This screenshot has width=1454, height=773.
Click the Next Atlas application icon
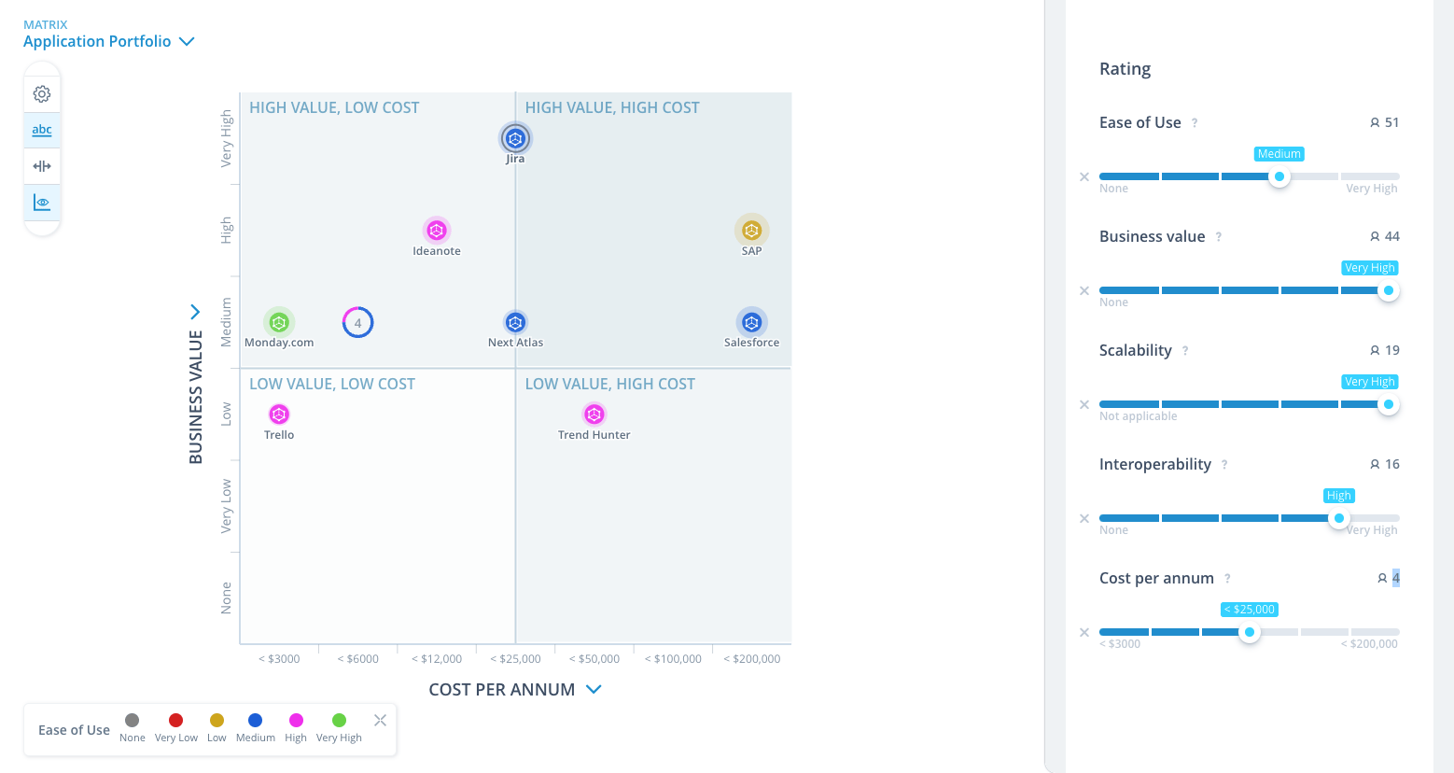[515, 321]
